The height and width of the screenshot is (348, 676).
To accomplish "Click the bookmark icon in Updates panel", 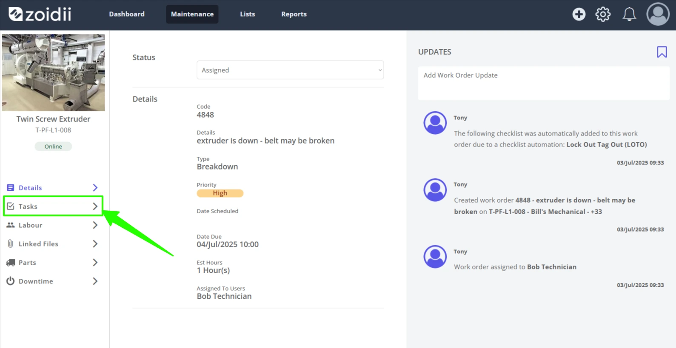I will coord(662,52).
